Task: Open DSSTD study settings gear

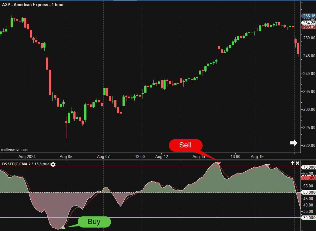Action: point(53,164)
